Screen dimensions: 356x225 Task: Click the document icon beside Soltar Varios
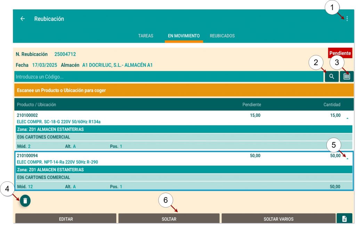344,218
